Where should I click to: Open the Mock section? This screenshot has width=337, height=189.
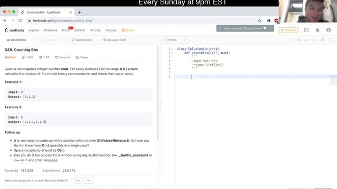pyautogui.click(x=65, y=30)
